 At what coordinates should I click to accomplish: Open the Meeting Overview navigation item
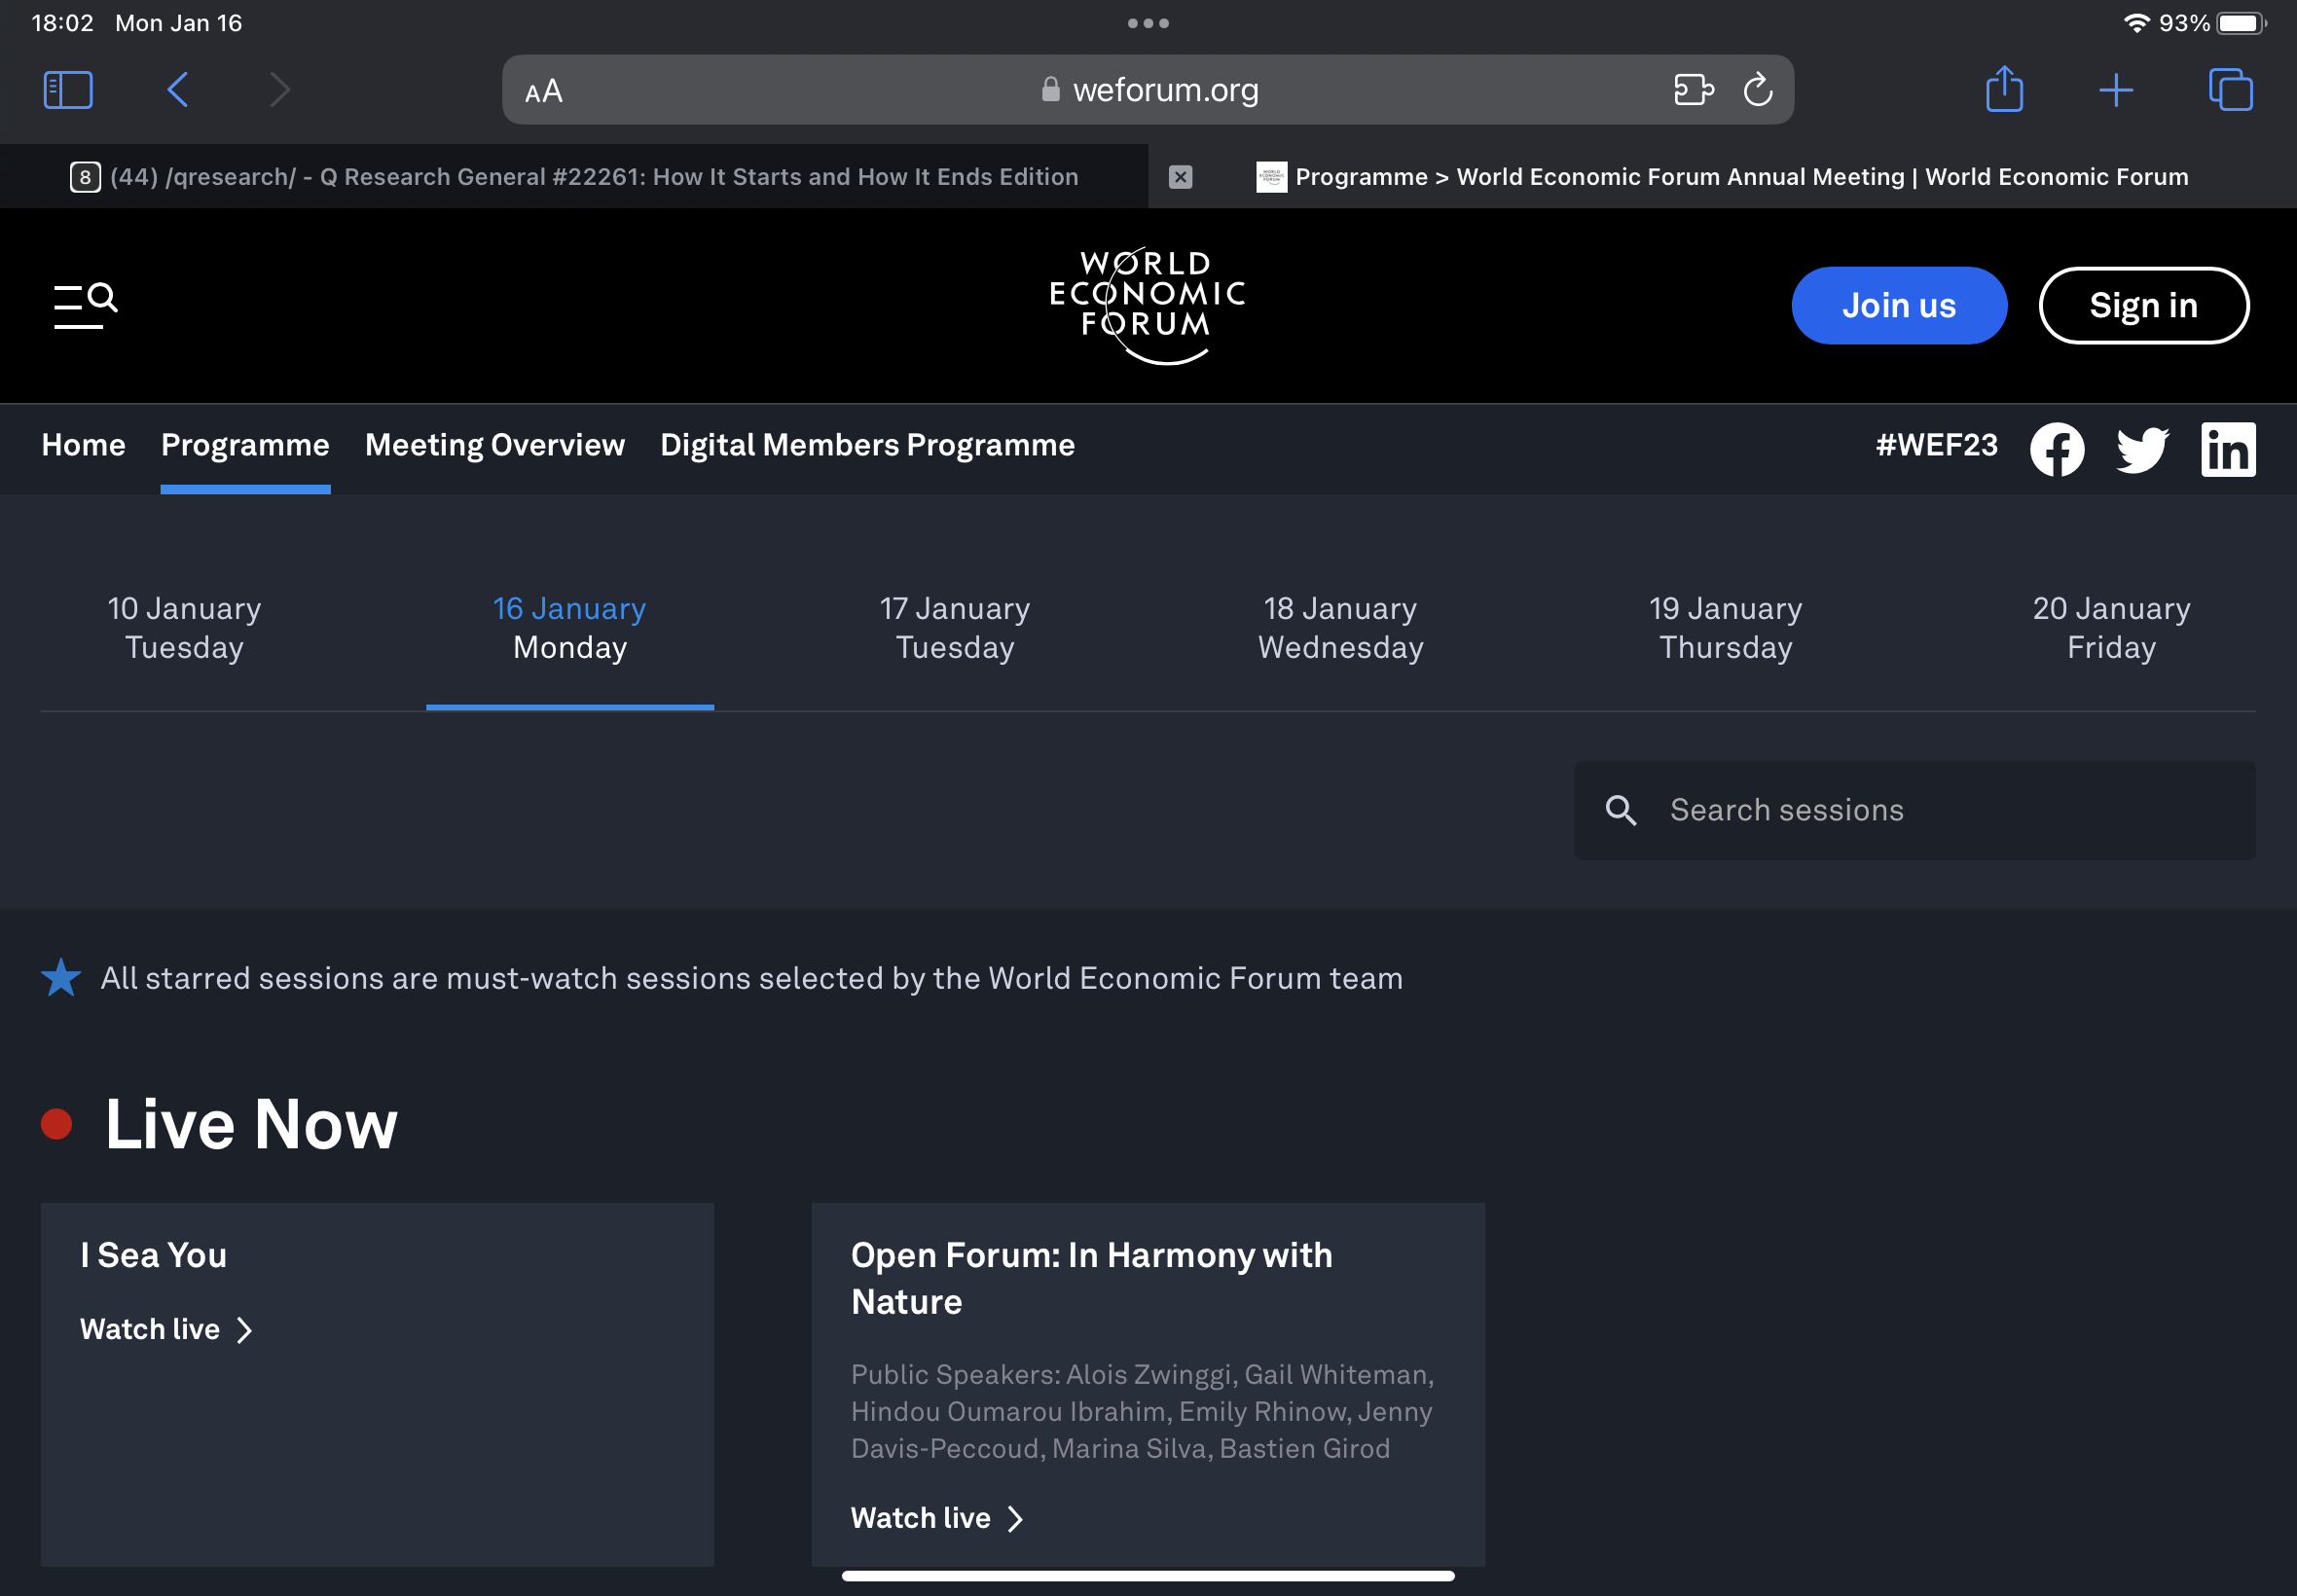[495, 445]
